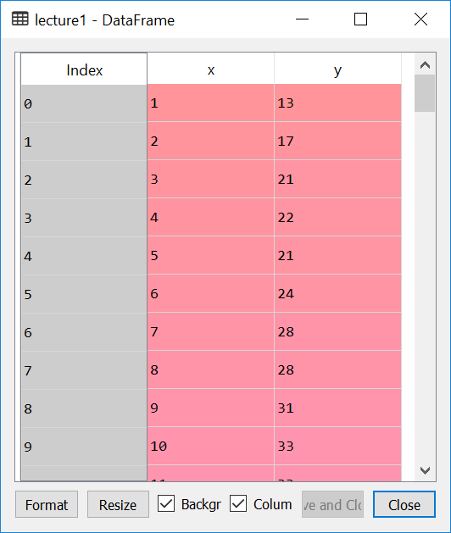
Task: Select the Index column header
Action: (84, 69)
